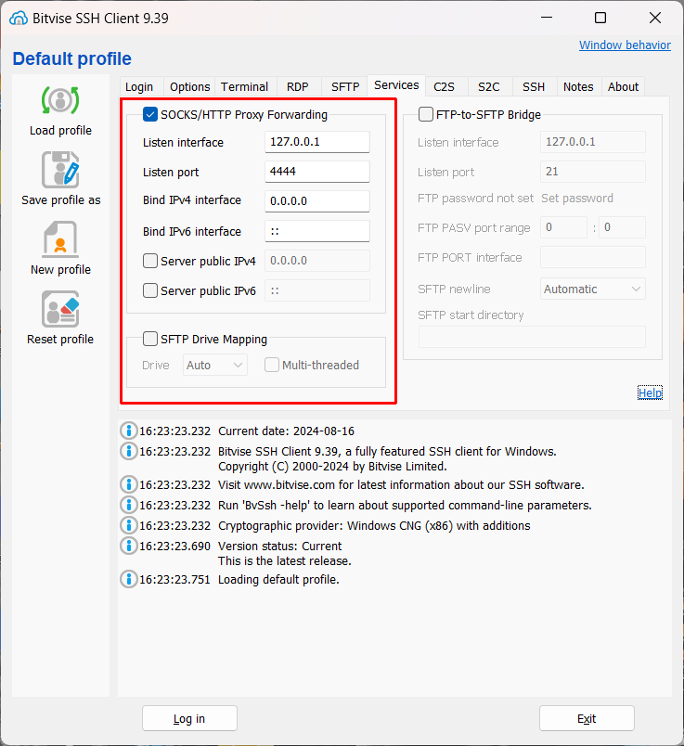Image resolution: width=684 pixels, height=746 pixels.
Task: Expand the Drive Auto dropdown
Action: [x=215, y=365]
